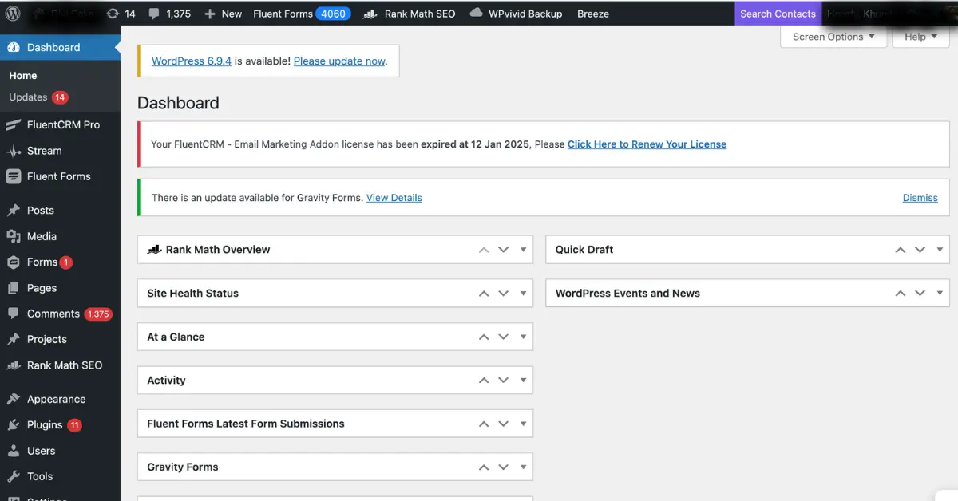Open the updates icon showing 14
958x501 pixels.
click(x=121, y=14)
